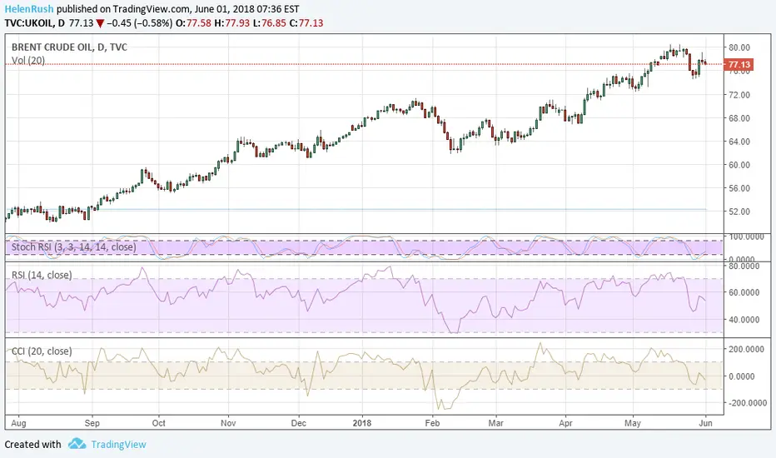The image size is (776, 458).
Task: Click the 72.00 price axis label
Action: coord(739,95)
